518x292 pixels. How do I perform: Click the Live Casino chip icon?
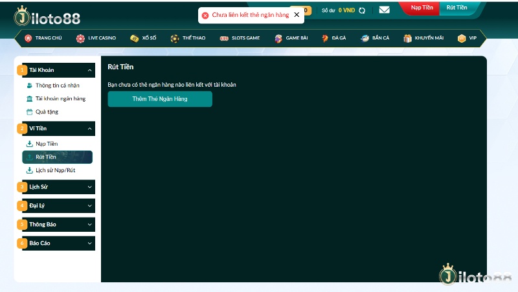click(x=80, y=39)
